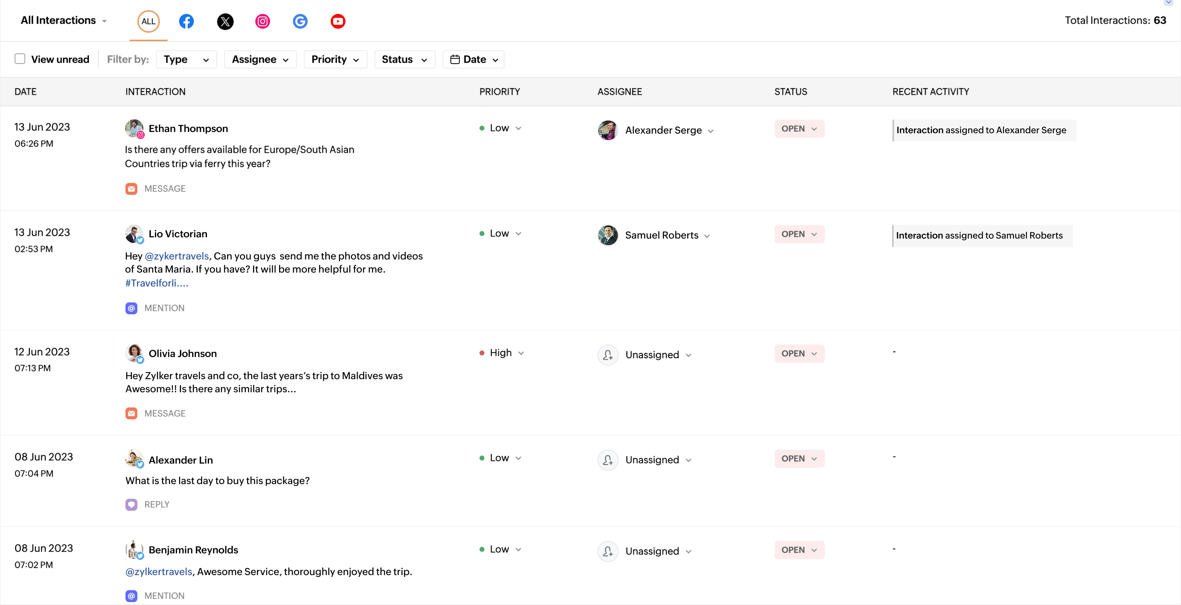Open @zykertravels mention link in Lio's post

[177, 256]
